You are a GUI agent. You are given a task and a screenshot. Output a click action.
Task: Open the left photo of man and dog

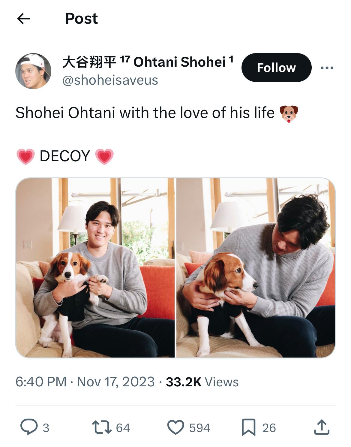95,268
